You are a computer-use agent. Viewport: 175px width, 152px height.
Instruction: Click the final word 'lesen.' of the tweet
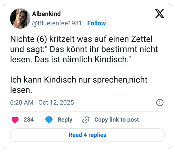pyautogui.click(x=21, y=90)
